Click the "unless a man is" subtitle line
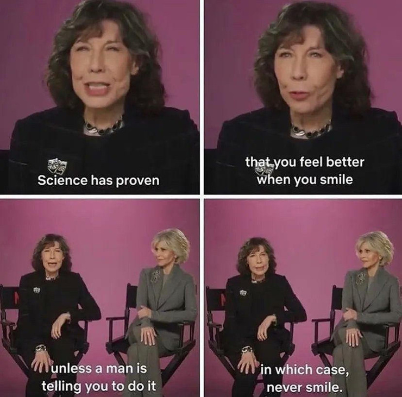This screenshot has height=397, width=402. tap(99, 369)
